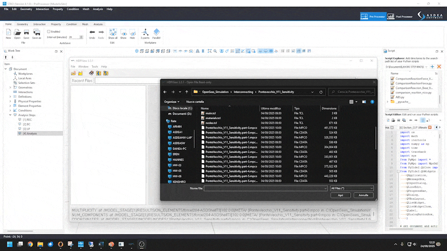Click Pre Processor mode button

point(373,16)
